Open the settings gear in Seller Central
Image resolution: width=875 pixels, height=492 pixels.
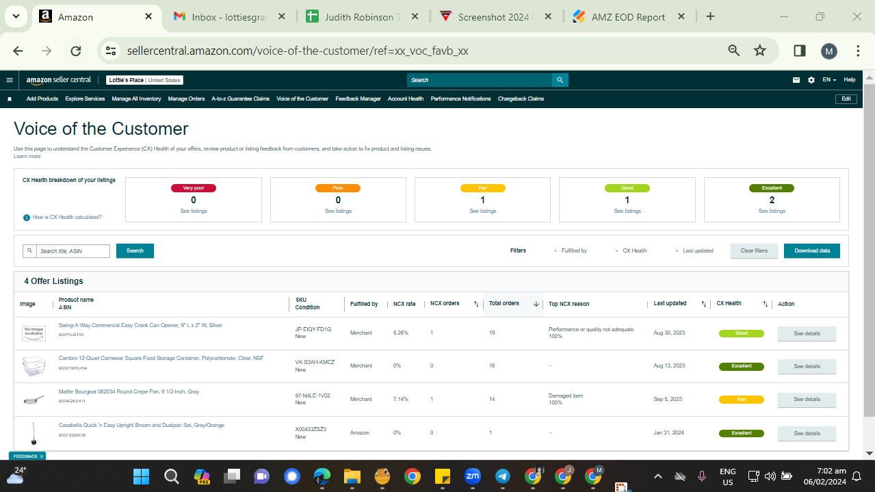pyautogui.click(x=811, y=80)
